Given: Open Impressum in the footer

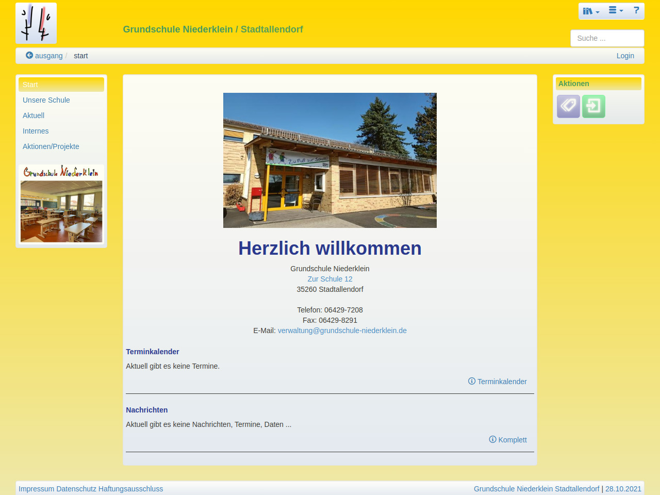Looking at the screenshot, I should click(x=36, y=489).
